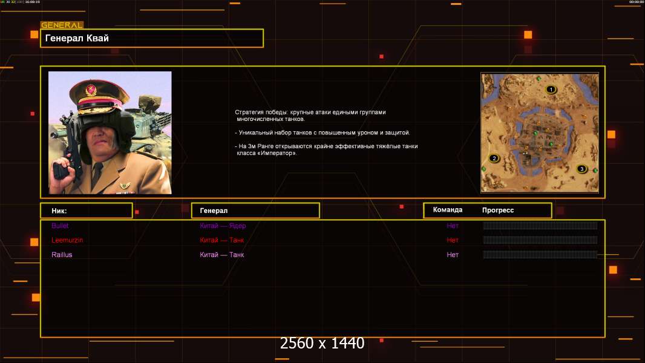645x363 pixels.
Task: Click the Команда column header
Action: click(x=448, y=210)
